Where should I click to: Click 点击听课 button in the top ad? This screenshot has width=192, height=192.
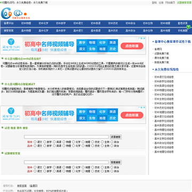[x=132, y=46]
